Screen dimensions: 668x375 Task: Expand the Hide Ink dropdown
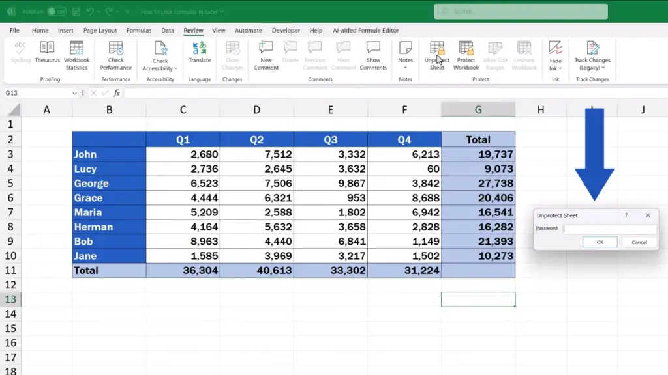point(556,65)
